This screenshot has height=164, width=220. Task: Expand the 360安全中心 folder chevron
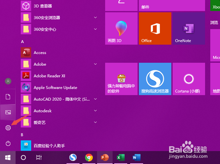(x=95, y=29)
